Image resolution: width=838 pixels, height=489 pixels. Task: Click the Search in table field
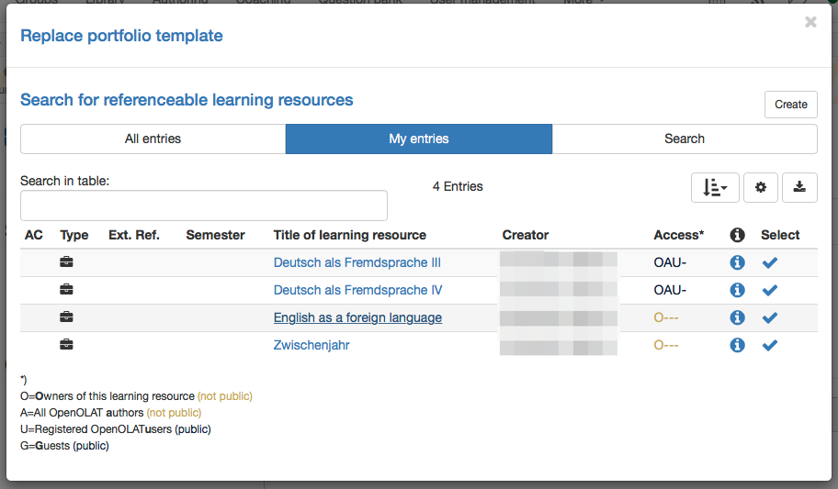point(204,206)
